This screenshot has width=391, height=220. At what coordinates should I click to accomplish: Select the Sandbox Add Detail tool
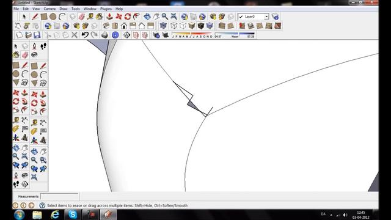click(269, 26)
